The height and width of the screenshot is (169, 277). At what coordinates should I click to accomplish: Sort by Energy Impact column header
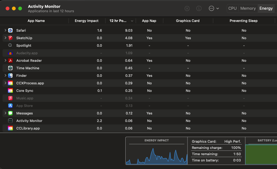[87, 21]
